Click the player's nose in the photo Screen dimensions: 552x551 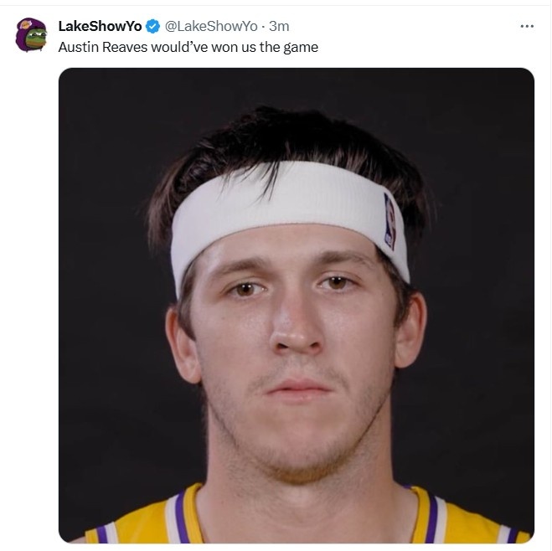293,331
